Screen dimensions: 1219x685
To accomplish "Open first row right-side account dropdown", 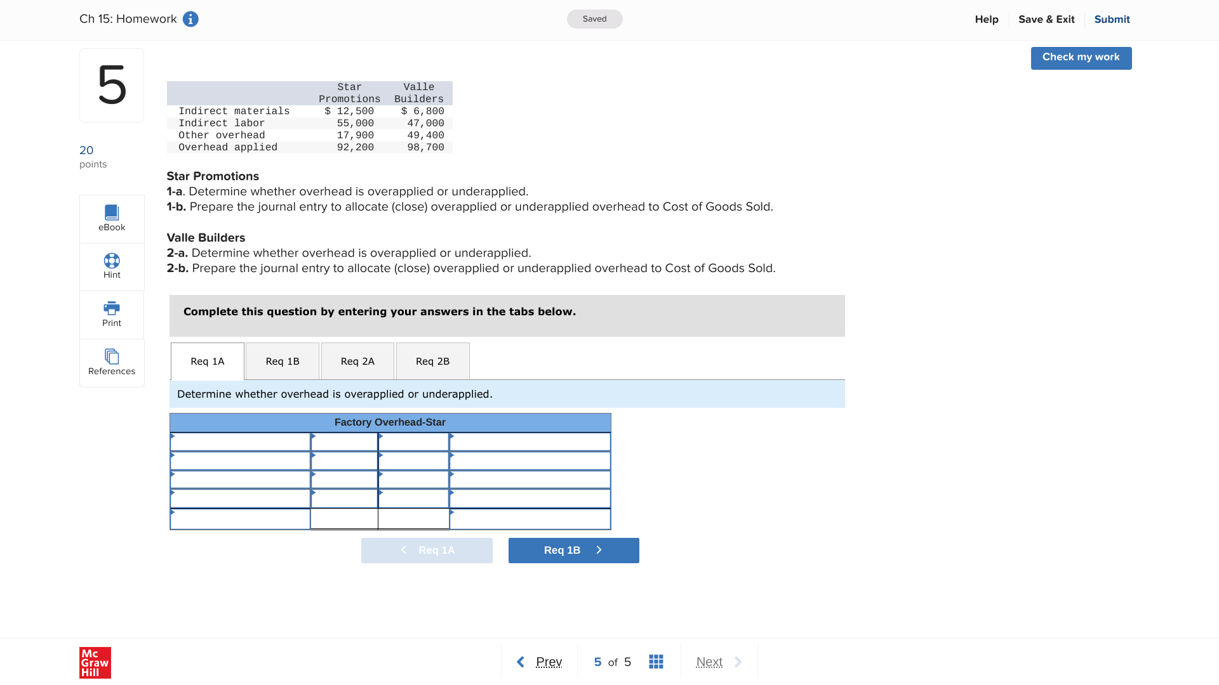I will pos(530,442).
